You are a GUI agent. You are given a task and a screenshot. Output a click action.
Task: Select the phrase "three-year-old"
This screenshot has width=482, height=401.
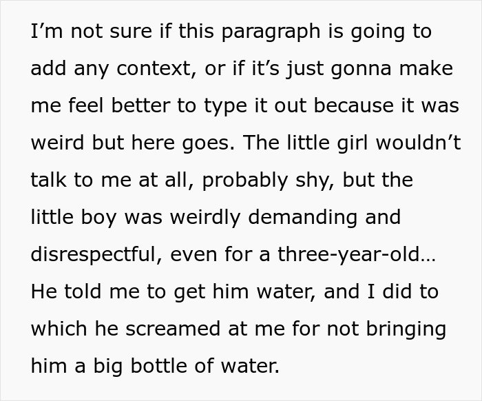pos(348,255)
